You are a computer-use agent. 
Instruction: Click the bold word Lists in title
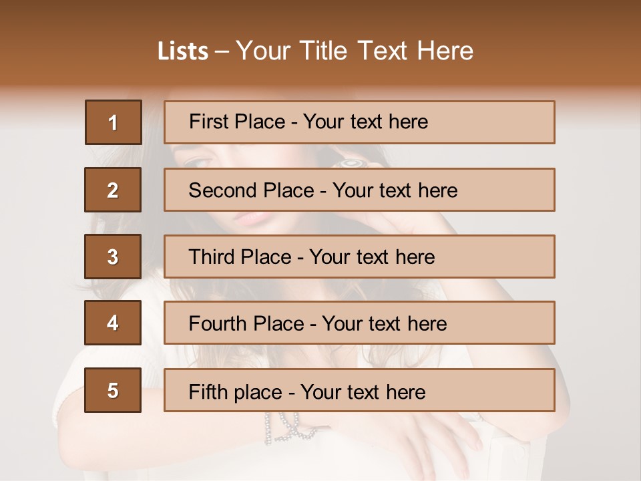[183, 51]
